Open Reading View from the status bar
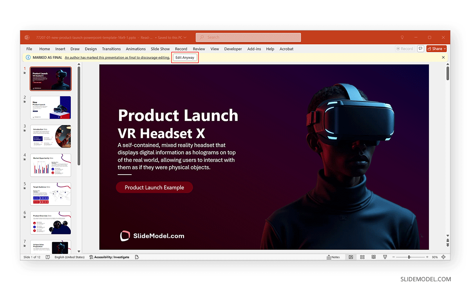 click(373, 257)
